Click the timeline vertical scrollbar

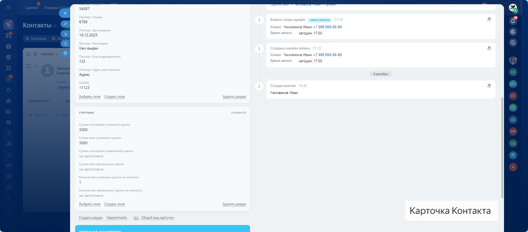click(x=502, y=148)
